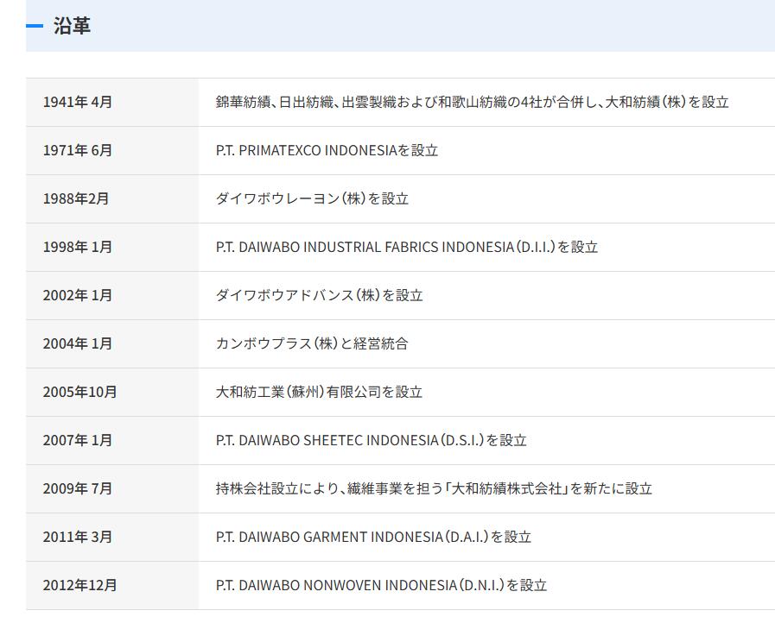Image resolution: width=775 pixels, height=623 pixels.
Task: Click the 2011年3月 date cell
Action: (x=76, y=537)
